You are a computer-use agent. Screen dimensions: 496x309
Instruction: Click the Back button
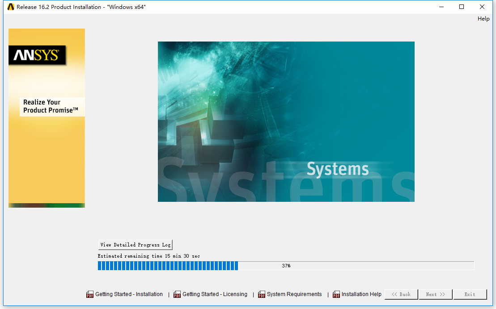tap(401, 294)
